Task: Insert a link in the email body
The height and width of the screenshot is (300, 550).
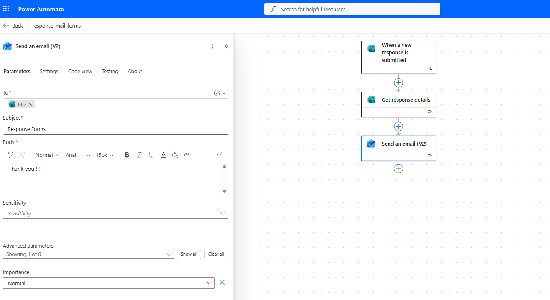Action: coord(187,155)
